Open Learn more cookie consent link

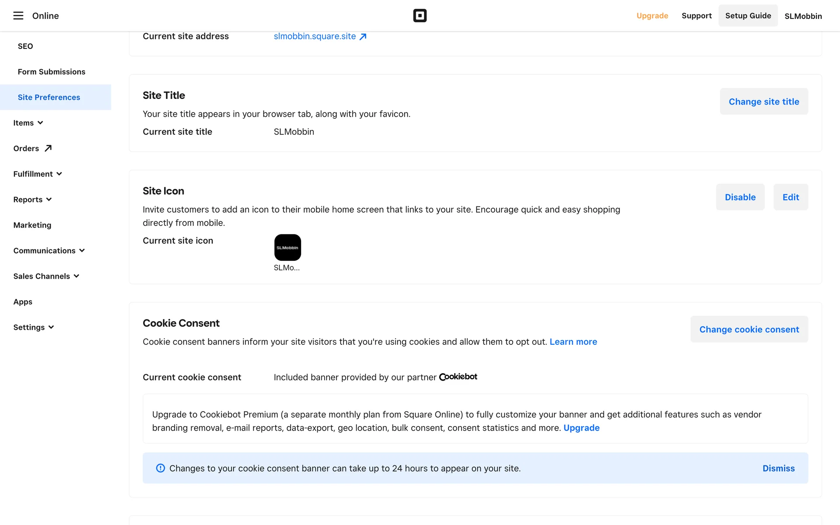[573, 342]
